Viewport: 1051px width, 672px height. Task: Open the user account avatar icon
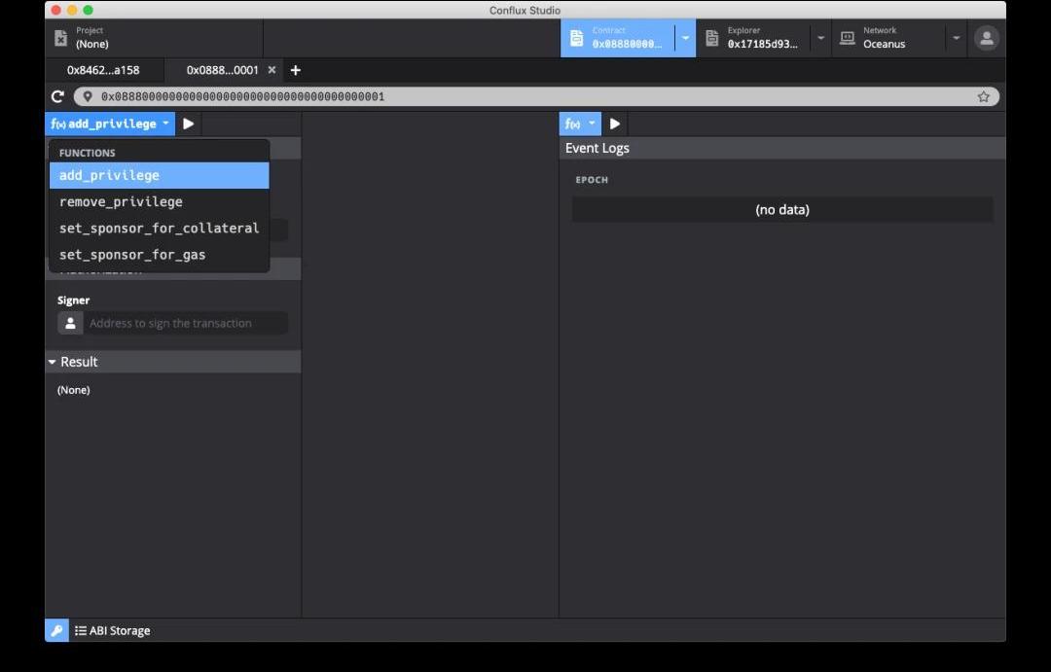pyautogui.click(x=987, y=38)
